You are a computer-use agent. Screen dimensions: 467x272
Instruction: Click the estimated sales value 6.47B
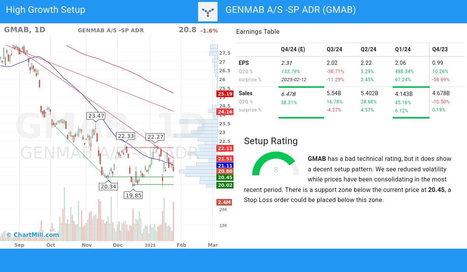point(289,94)
